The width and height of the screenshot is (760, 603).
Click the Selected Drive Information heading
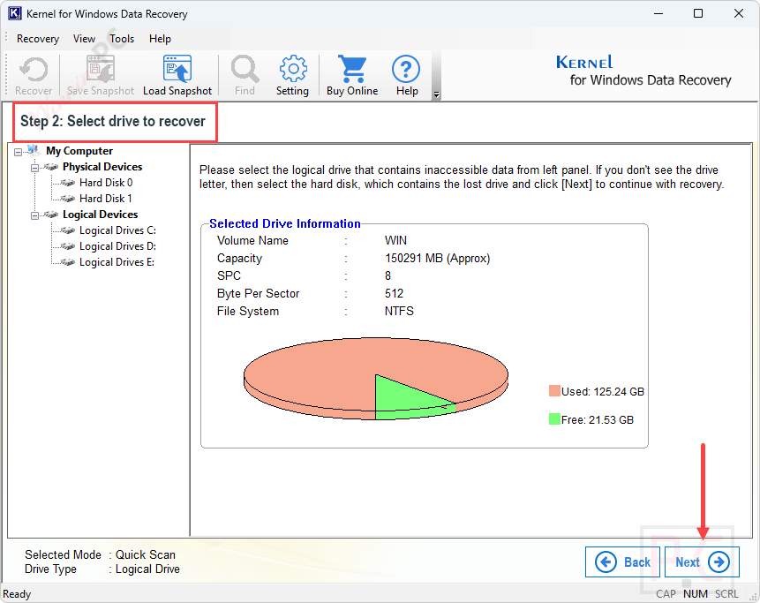click(285, 223)
